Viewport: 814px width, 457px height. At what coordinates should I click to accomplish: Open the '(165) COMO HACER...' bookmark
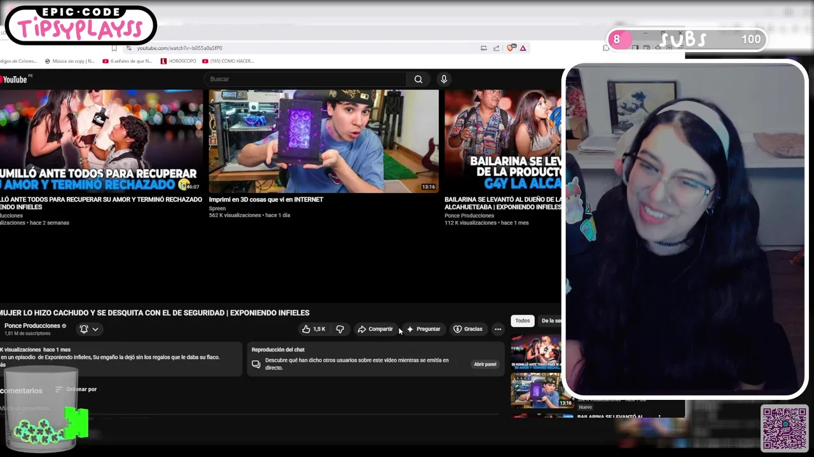point(228,61)
